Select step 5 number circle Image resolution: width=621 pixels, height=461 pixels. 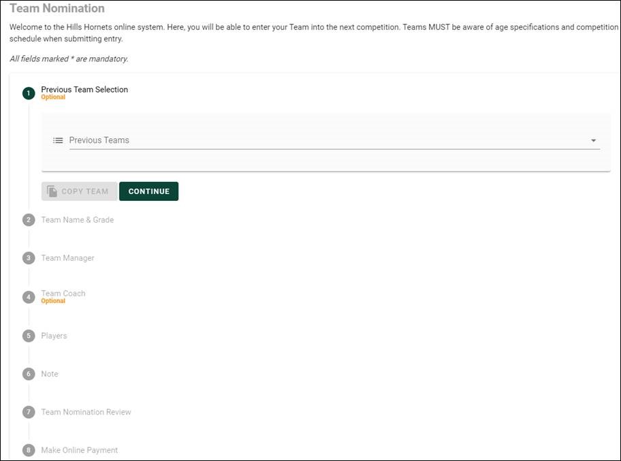[x=29, y=336]
